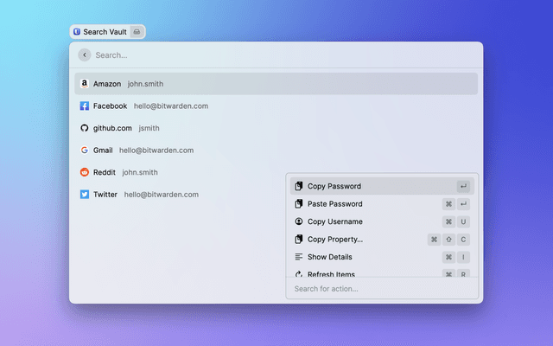Click the back arrow button
Screen dimensions: 553x346
(x=84, y=54)
